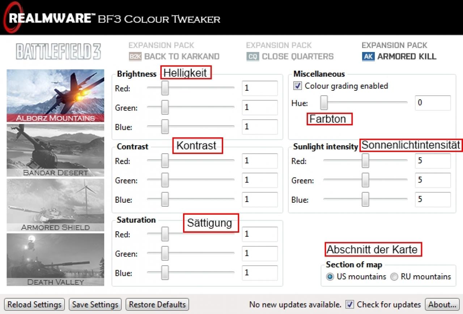
Task: Click the Sunlight intensity Green slider handle
Action: 365,180
